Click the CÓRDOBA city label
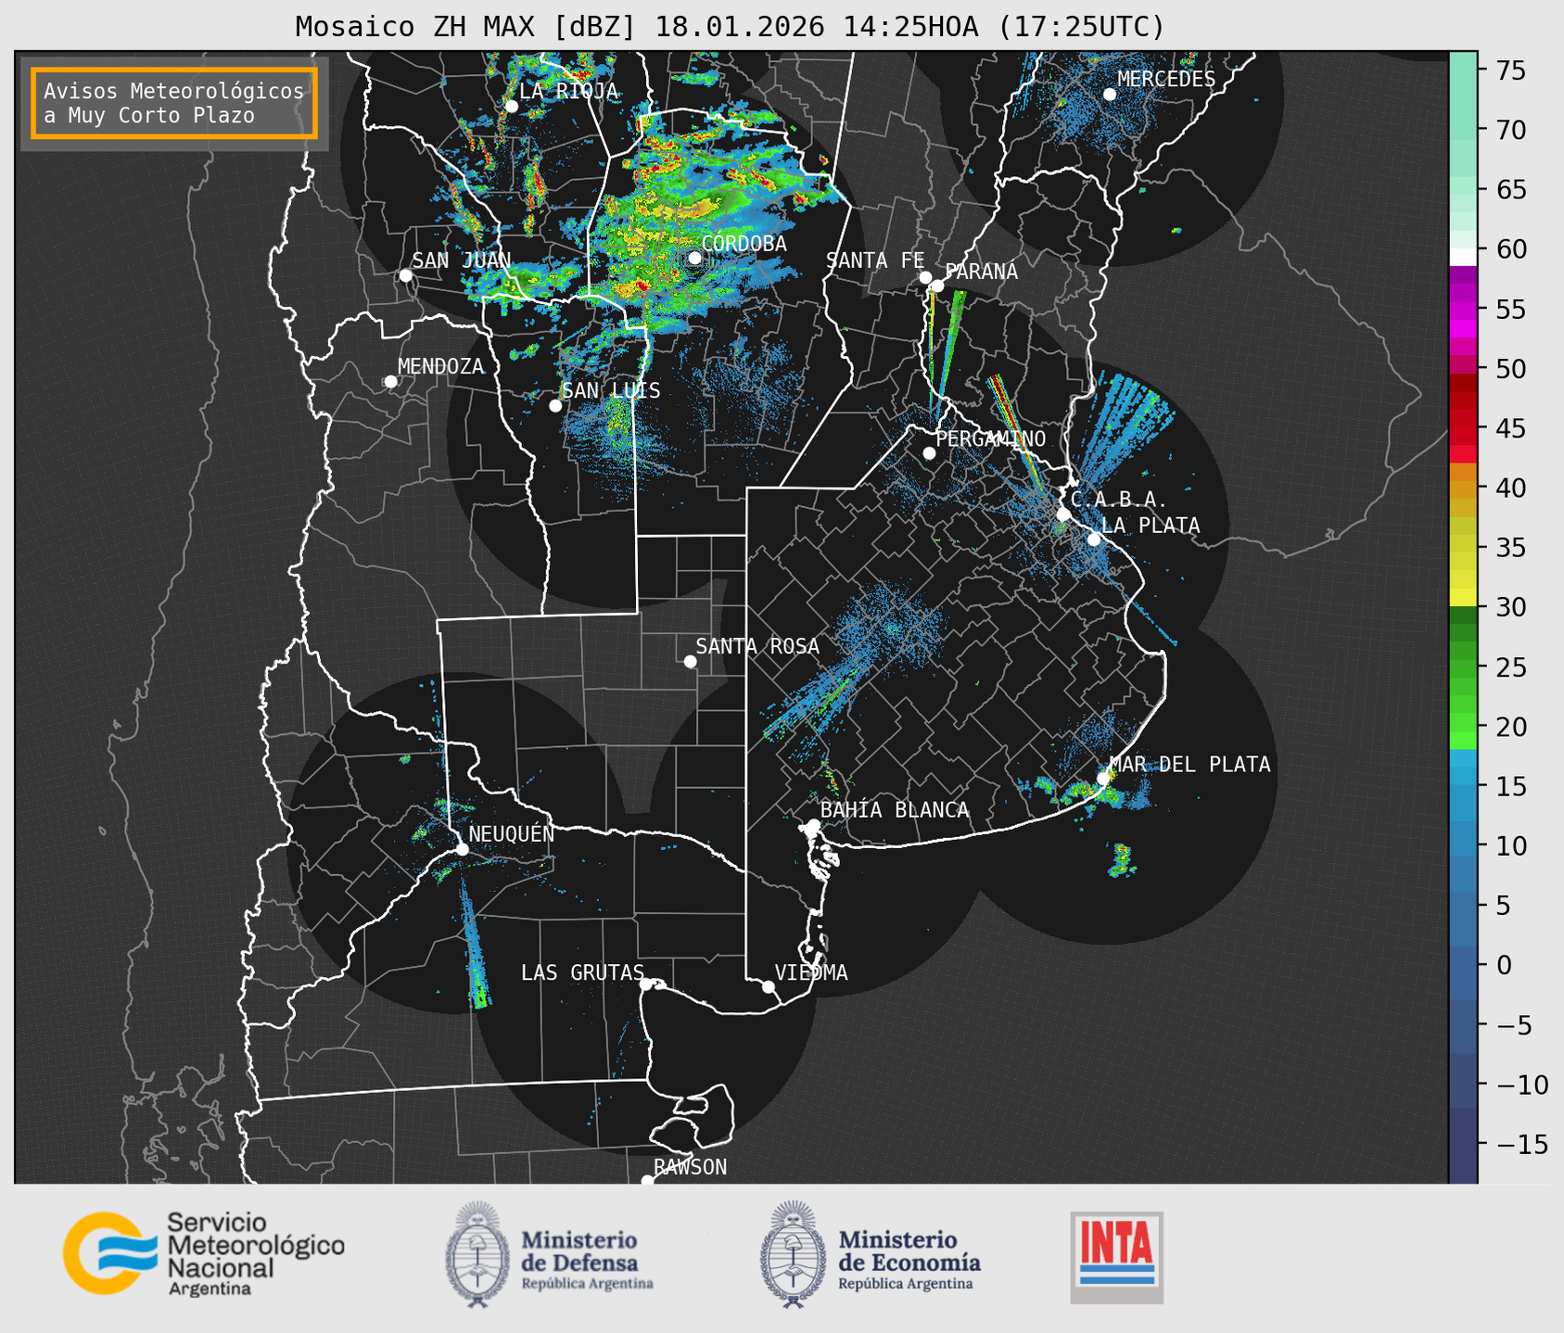The image size is (1564, 1333). (744, 244)
